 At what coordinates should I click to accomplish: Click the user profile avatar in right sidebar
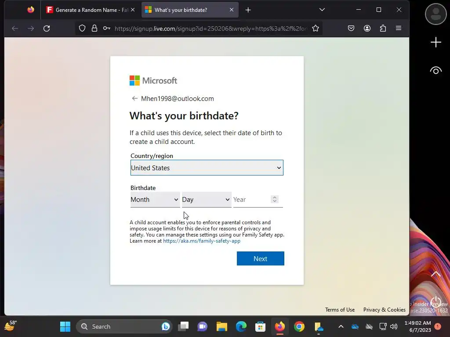pyautogui.click(x=435, y=14)
